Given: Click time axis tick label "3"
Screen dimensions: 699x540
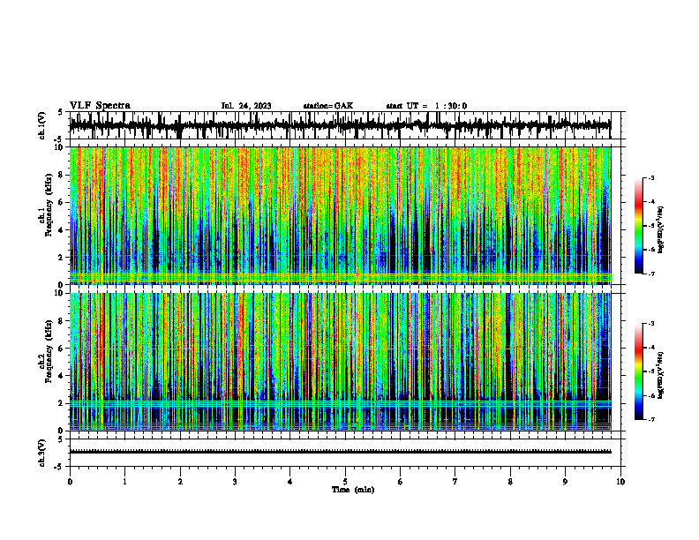Looking at the screenshot, I should click(x=235, y=482).
